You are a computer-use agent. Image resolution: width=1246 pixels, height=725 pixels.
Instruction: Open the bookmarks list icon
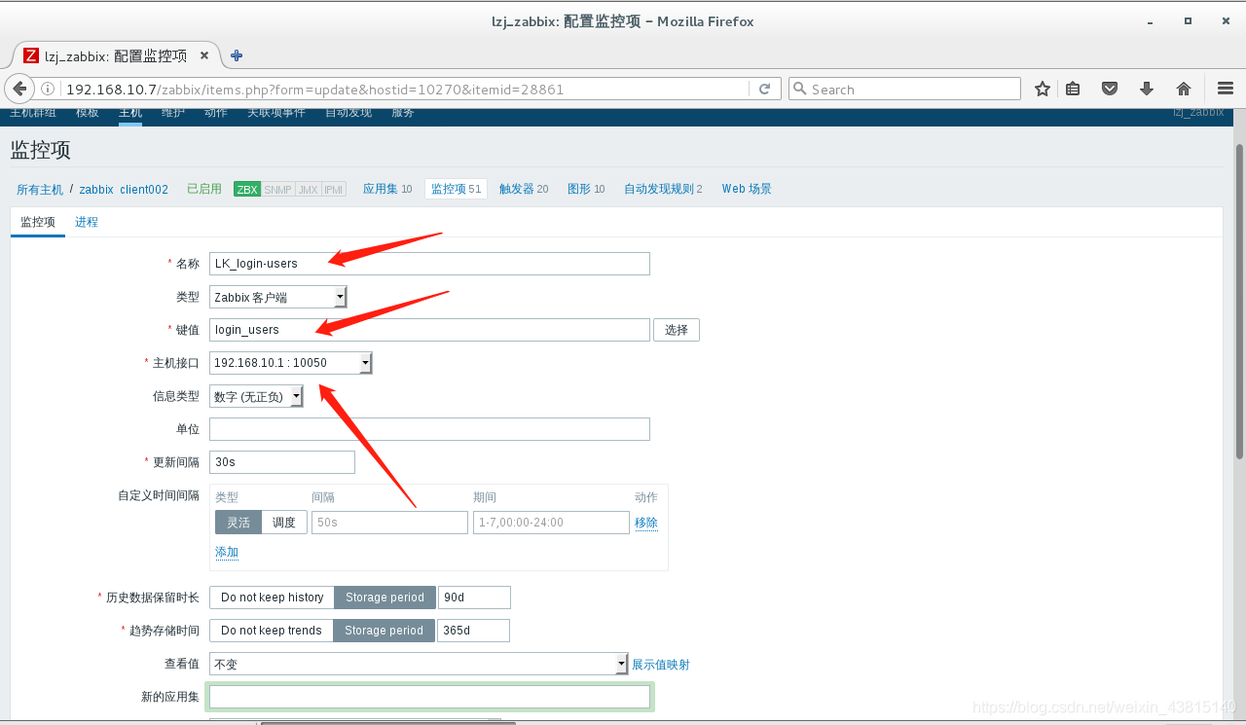(1073, 89)
